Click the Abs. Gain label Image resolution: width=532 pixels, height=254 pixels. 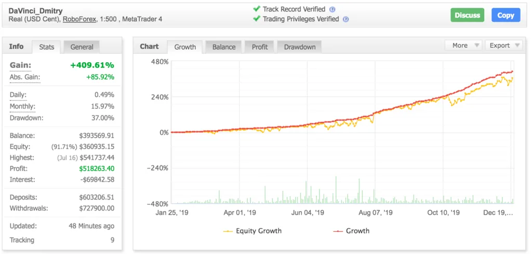tap(25, 77)
